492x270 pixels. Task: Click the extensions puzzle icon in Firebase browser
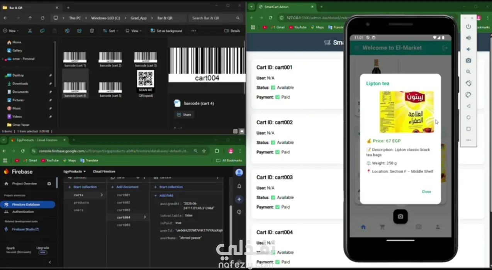click(217, 151)
